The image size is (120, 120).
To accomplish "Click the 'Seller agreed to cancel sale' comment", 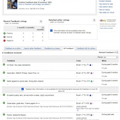I will tap(25, 81).
